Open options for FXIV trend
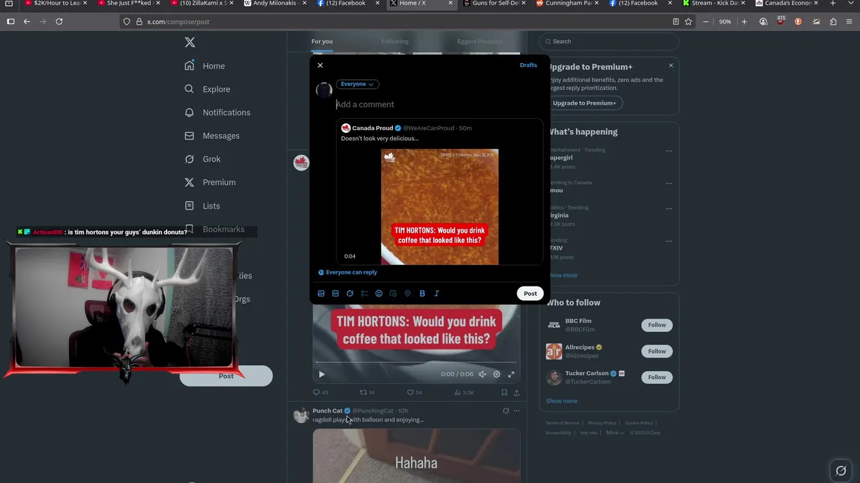 click(x=669, y=241)
